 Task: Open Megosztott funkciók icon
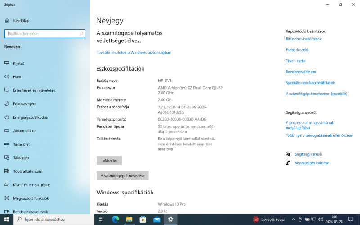(7, 198)
